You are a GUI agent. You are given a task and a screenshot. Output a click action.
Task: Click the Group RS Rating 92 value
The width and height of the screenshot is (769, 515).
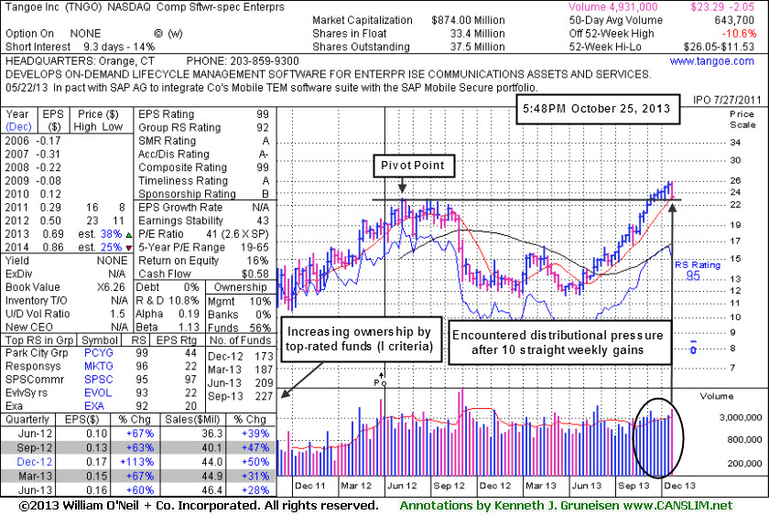click(263, 127)
